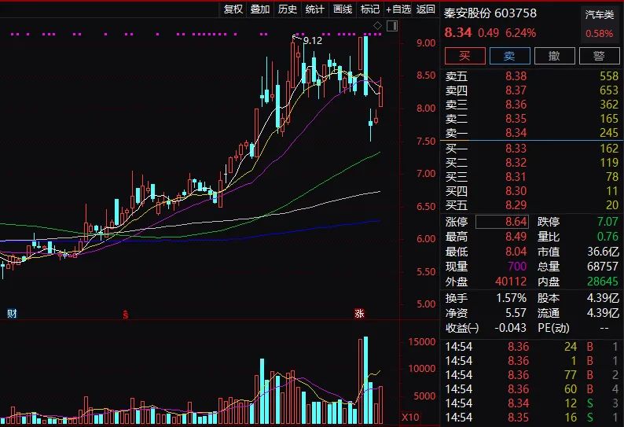Click the 最低 value 8.04

(516, 252)
